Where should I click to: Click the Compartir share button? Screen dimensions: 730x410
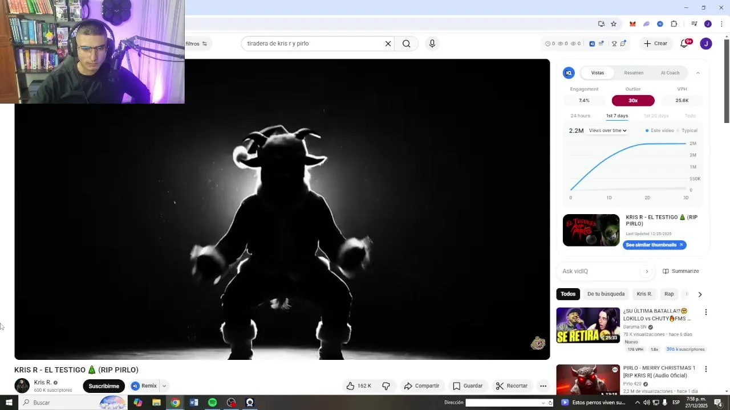(x=421, y=386)
